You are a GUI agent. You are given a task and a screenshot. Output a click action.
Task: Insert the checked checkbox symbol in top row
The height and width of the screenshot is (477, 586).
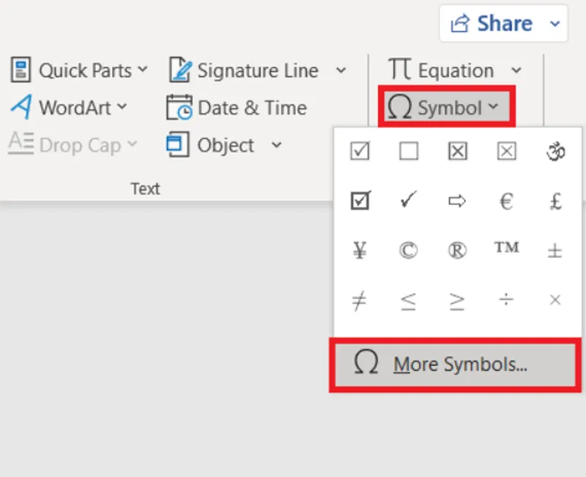[x=360, y=152]
